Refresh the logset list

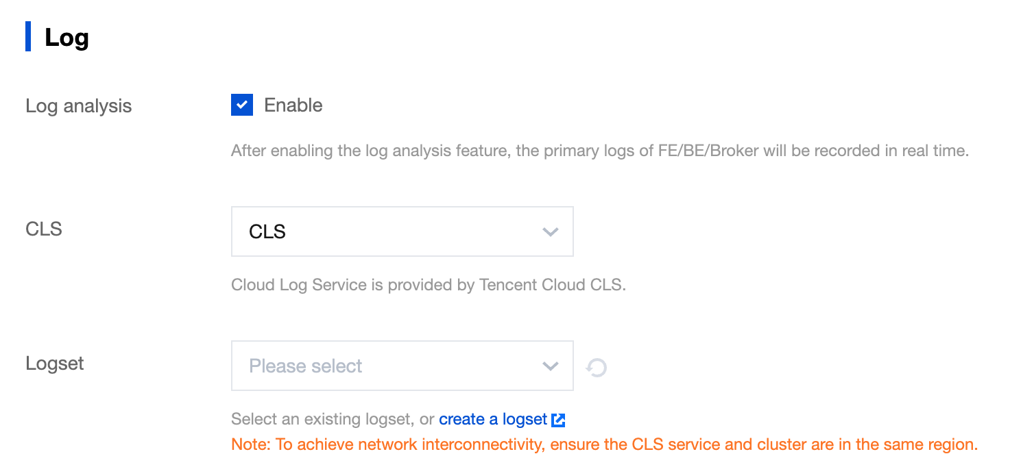(597, 368)
